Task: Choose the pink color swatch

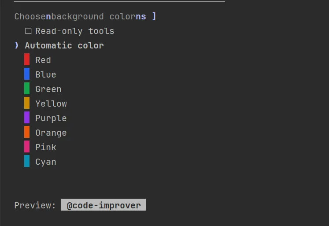Action: click(x=27, y=147)
